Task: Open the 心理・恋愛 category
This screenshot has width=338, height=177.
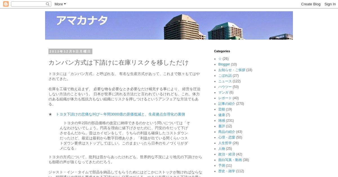Action: (x=227, y=137)
